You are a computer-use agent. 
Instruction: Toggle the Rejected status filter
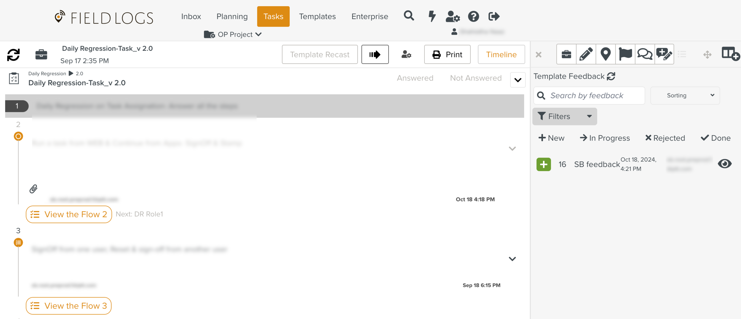tap(665, 138)
